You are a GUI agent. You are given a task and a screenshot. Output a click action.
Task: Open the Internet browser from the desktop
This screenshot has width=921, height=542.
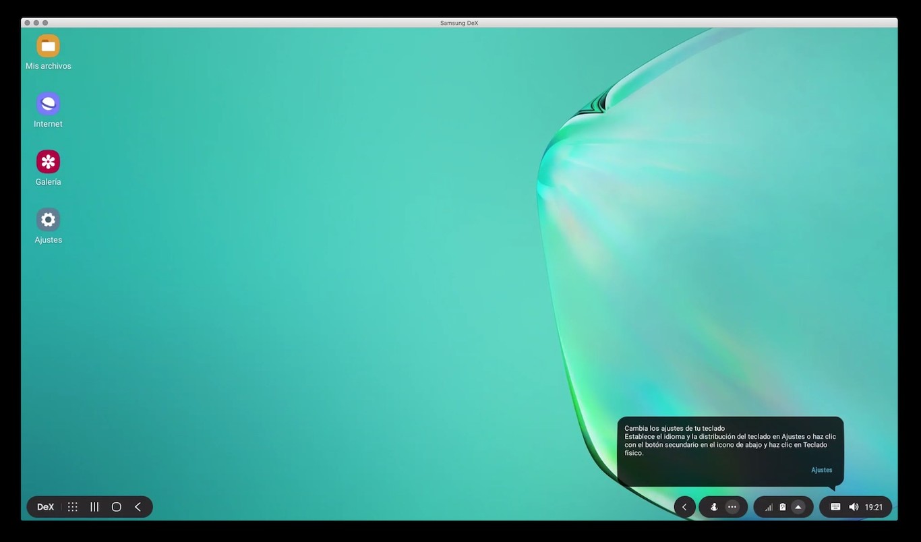pos(48,104)
